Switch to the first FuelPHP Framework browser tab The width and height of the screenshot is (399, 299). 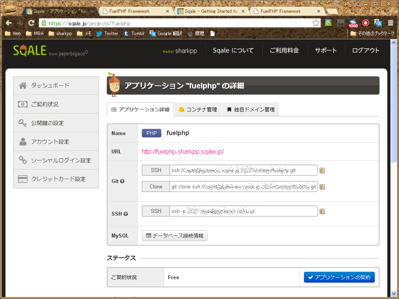[136, 11]
